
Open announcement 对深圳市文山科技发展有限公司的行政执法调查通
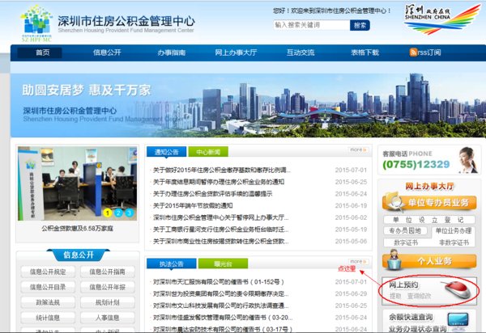pyautogui.click(x=220, y=306)
